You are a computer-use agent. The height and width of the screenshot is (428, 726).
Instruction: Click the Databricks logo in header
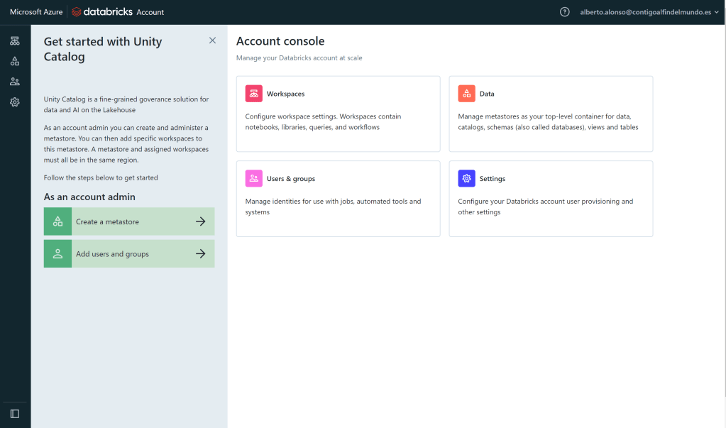pyautogui.click(x=104, y=12)
